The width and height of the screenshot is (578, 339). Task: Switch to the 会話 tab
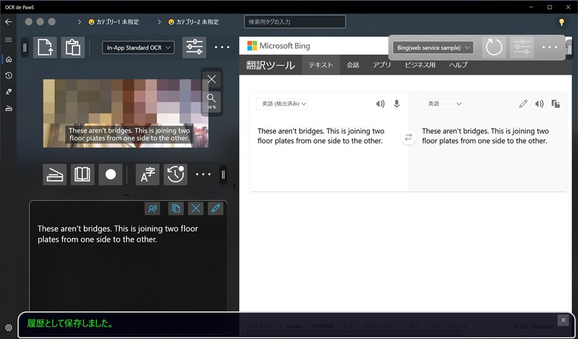[x=353, y=65]
